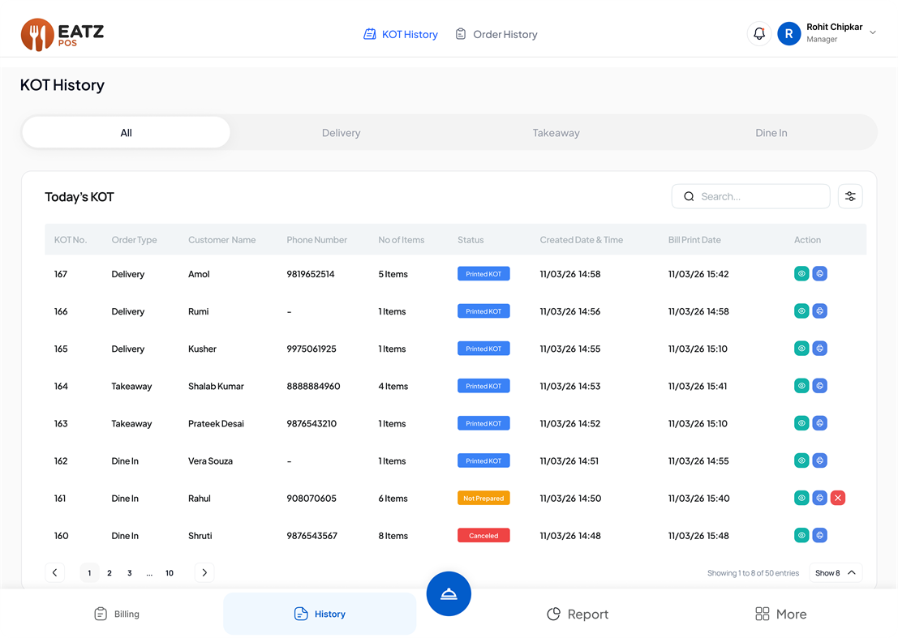View details of KOT 166 eye icon
This screenshot has height=638, width=898.
(x=801, y=310)
